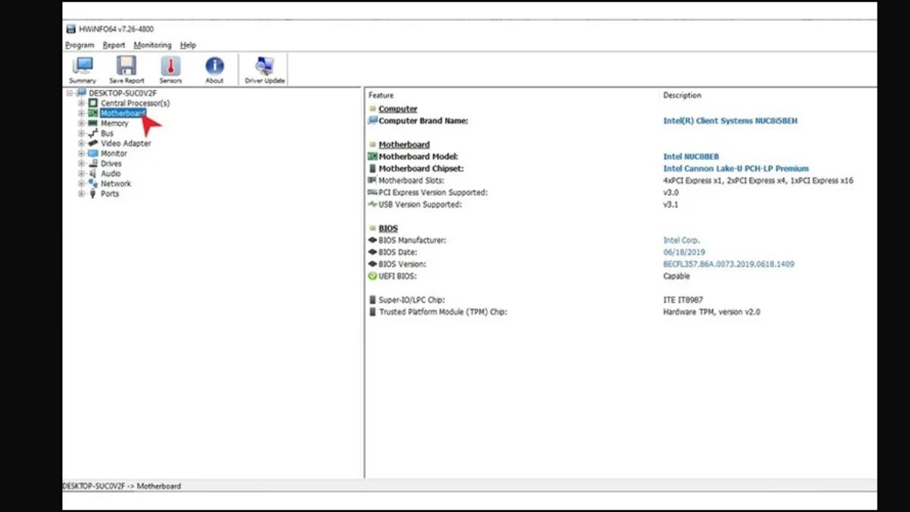Image resolution: width=910 pixels, height=512 pixels.
Task: Click the icon beside Computer Brand Name
Action: coord(372,121)
